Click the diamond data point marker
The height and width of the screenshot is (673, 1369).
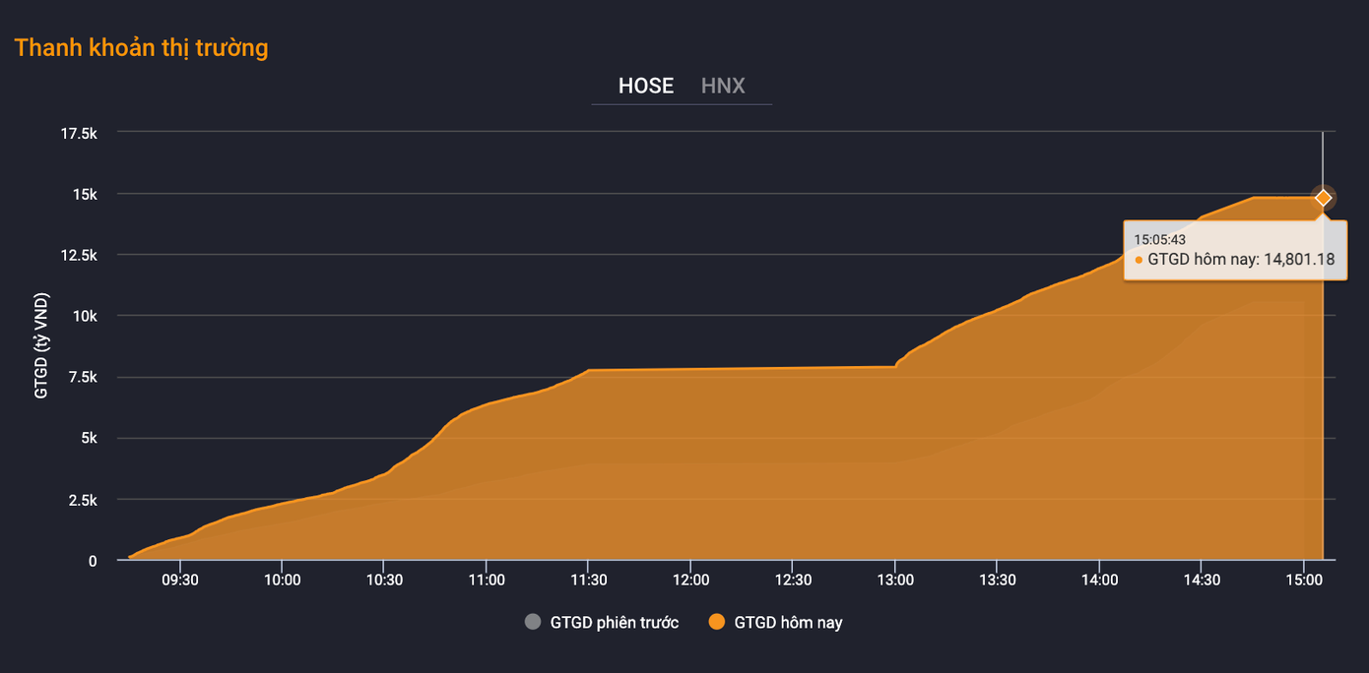[x=1323, y=198]
